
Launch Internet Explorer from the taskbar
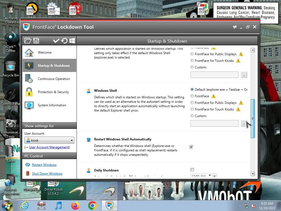coord(24,206)
